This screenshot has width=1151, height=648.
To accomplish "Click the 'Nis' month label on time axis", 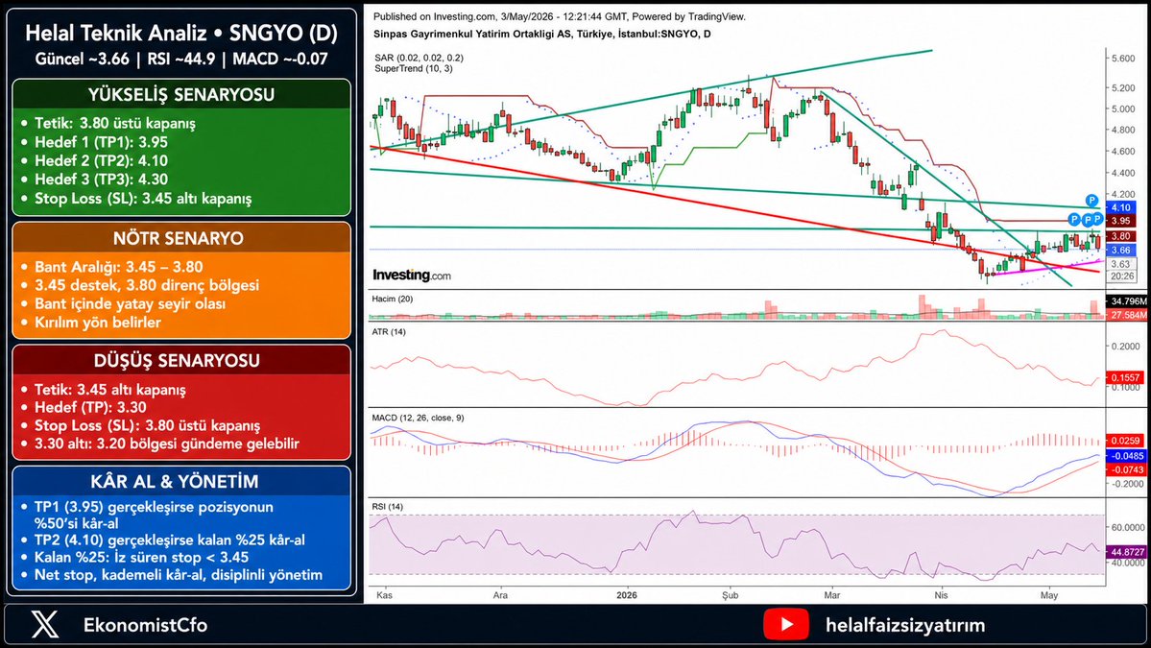I will tap(941, 595).
